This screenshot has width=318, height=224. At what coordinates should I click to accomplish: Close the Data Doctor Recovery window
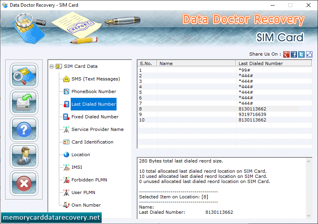[308, 5]
